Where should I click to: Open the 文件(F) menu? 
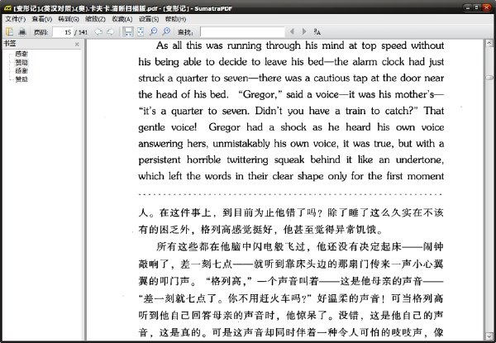tap(15, 19)
